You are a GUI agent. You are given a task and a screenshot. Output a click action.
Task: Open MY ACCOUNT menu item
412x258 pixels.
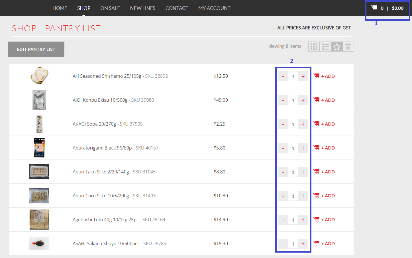214,8
